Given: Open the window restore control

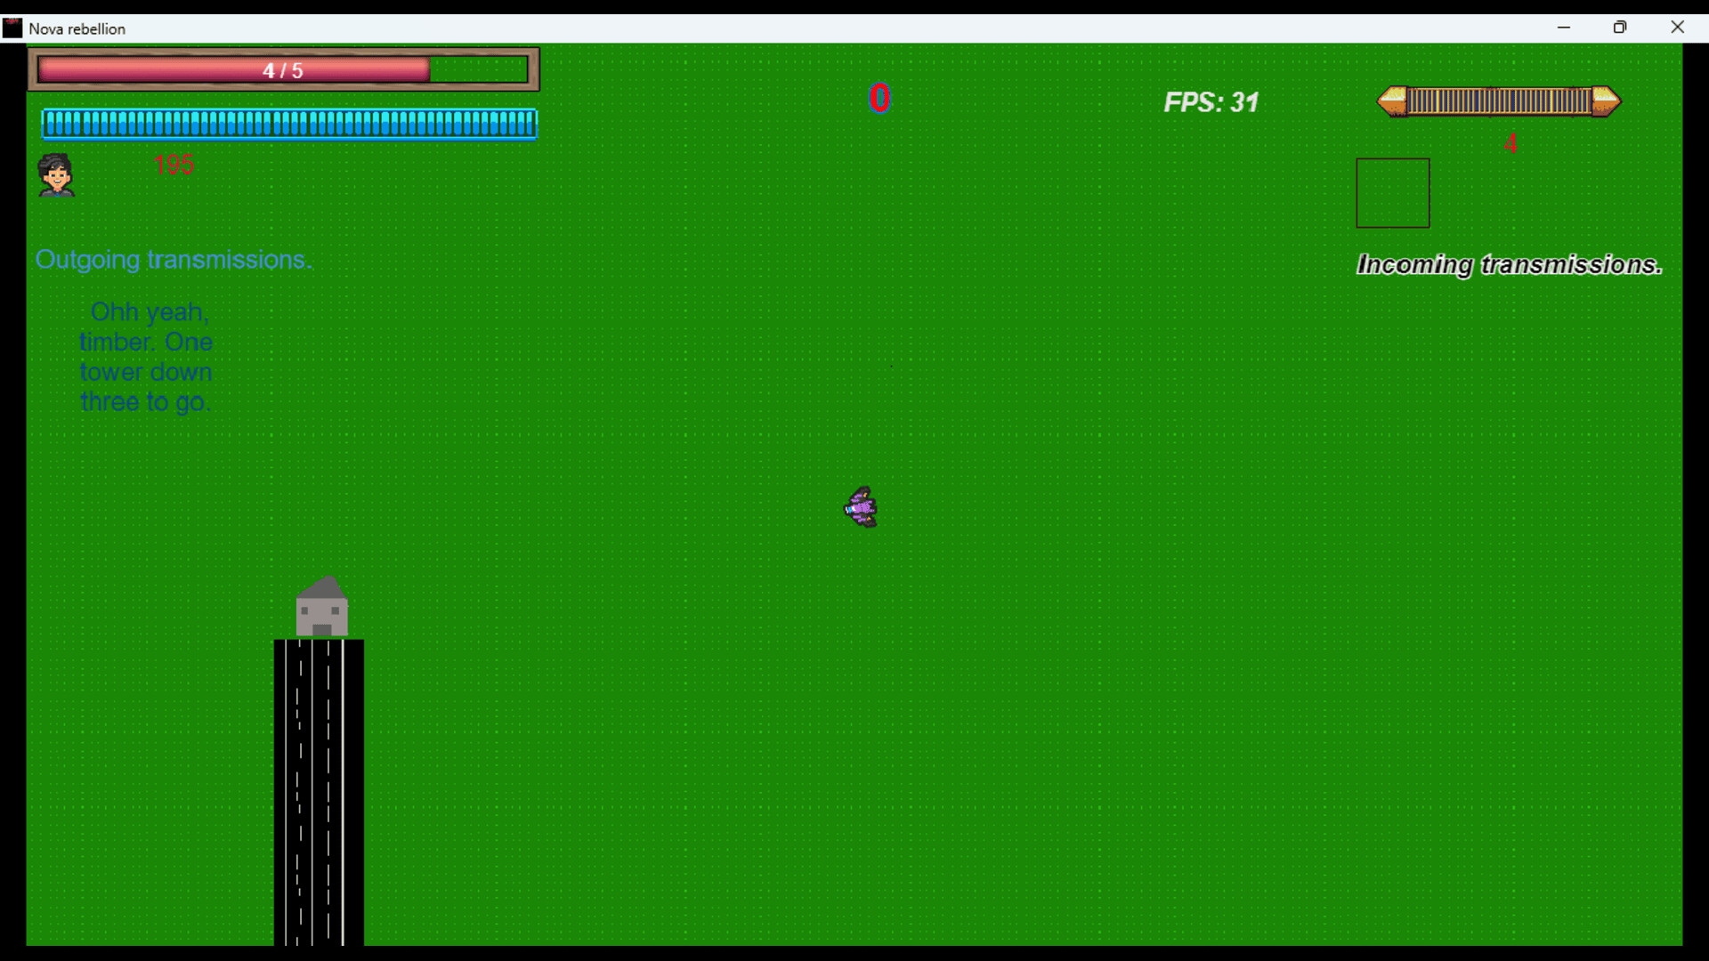Looking at the screenshot, I should (x=1620, y=28).
